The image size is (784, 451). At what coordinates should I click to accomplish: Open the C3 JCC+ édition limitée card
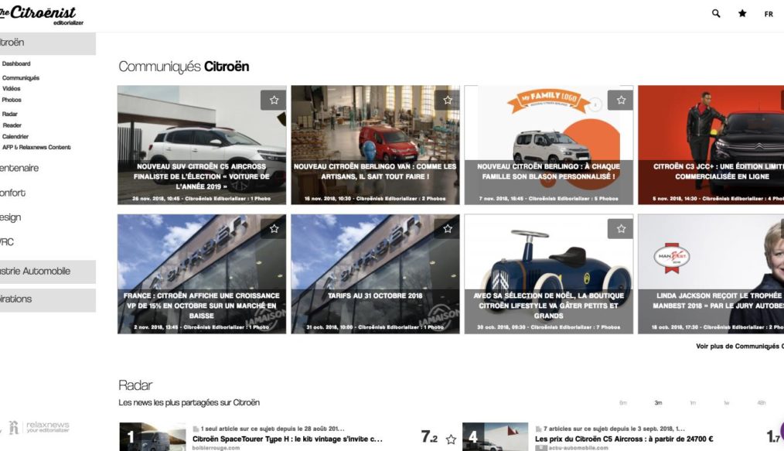pos(711,145)
